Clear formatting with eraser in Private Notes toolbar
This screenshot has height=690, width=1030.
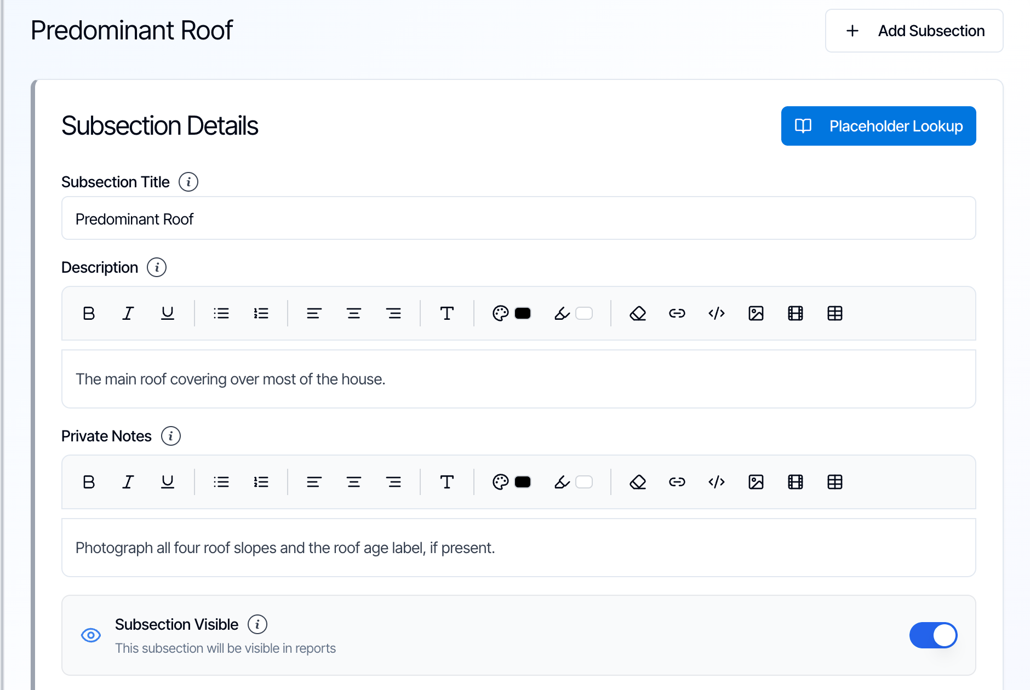point(638,482)
